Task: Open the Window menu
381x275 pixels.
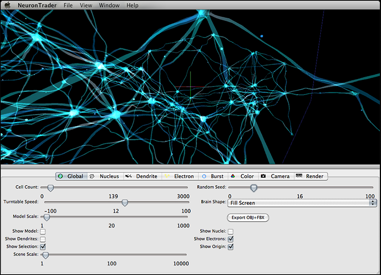Action: coord(109,5)
